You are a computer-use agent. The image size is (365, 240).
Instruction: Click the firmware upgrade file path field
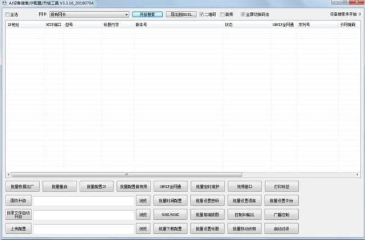84,200
